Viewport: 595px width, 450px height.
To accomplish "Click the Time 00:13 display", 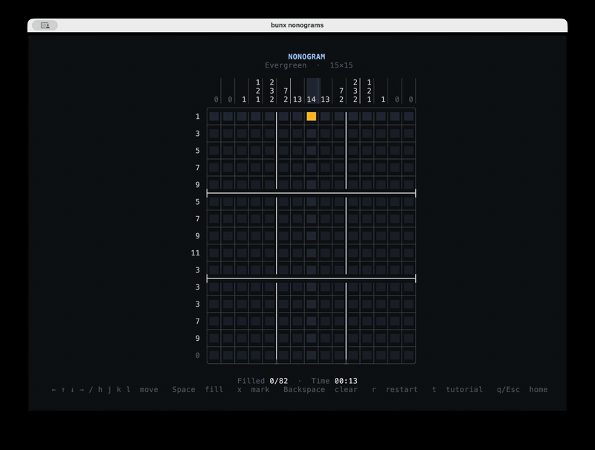I will click(334, 381).
